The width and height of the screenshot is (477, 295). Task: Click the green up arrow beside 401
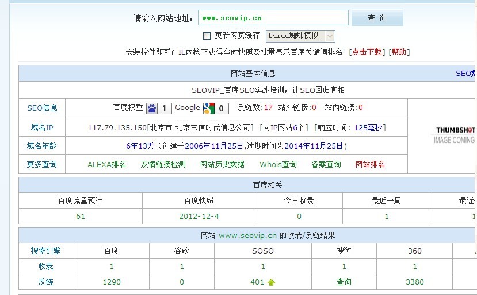click(x=271, y=282)
